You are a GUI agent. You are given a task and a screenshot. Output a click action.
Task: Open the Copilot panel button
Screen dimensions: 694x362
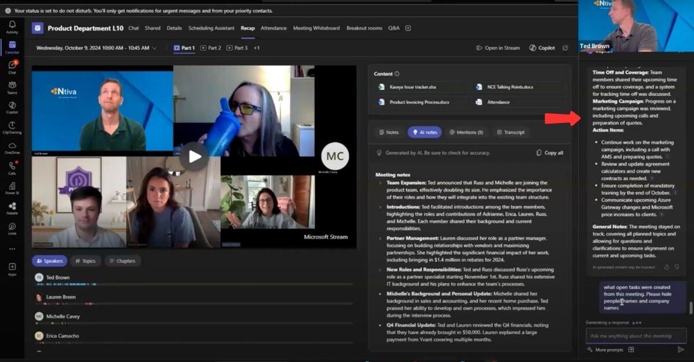[x=542, y=48]
